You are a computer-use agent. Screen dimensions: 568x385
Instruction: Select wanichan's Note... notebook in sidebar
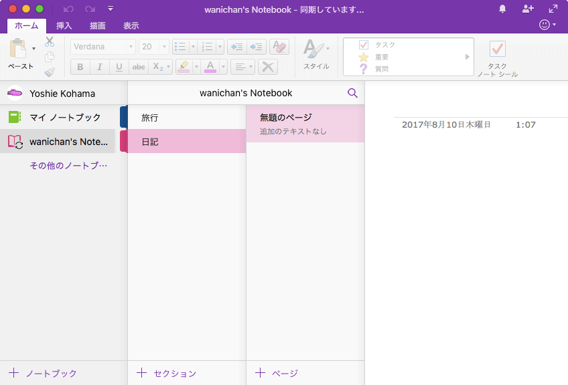(58, 141)
